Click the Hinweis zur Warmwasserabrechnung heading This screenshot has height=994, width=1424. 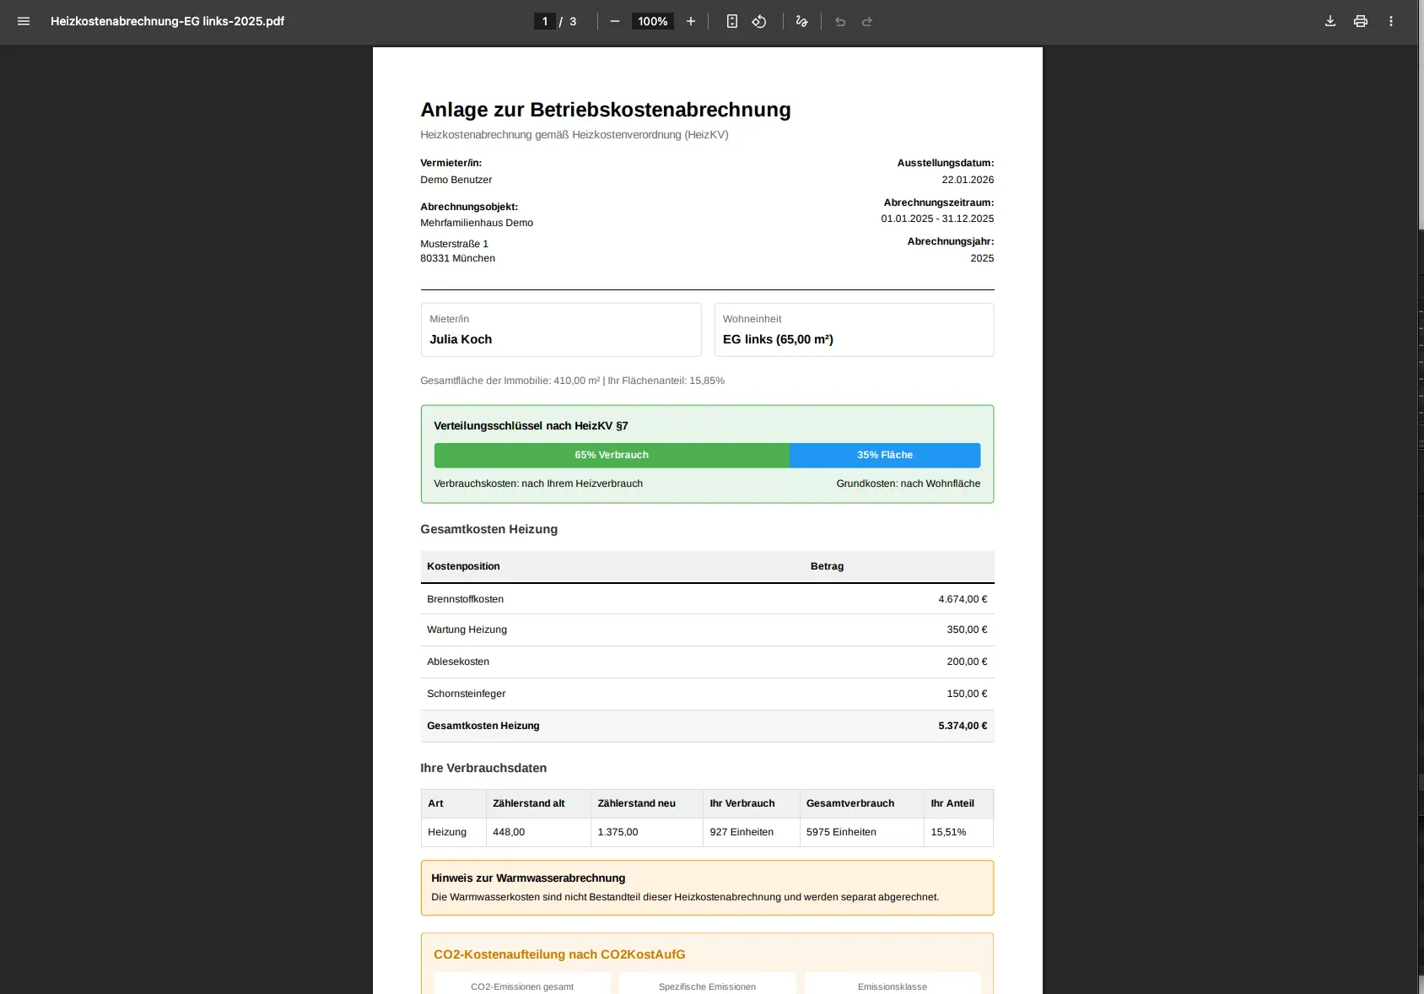coord(528,878)
